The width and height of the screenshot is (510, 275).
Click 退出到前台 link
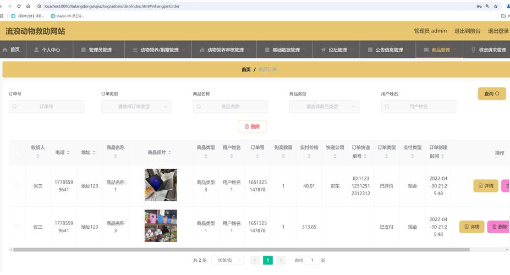point(467,31)
